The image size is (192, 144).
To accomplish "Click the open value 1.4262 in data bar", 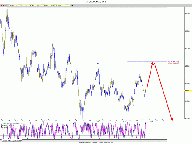I will click(31, 6).
